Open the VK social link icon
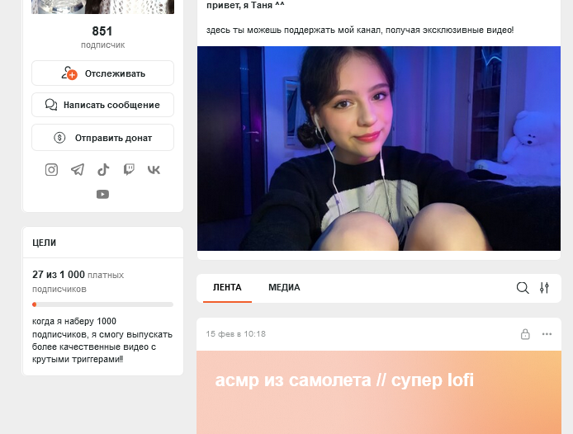The image size is (573, 434). coord(154,169)
